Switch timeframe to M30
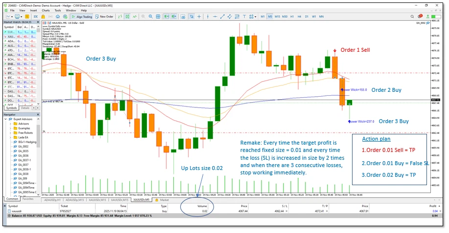The width and height of the screenshot is (449, 233). (x=284, y=17)
